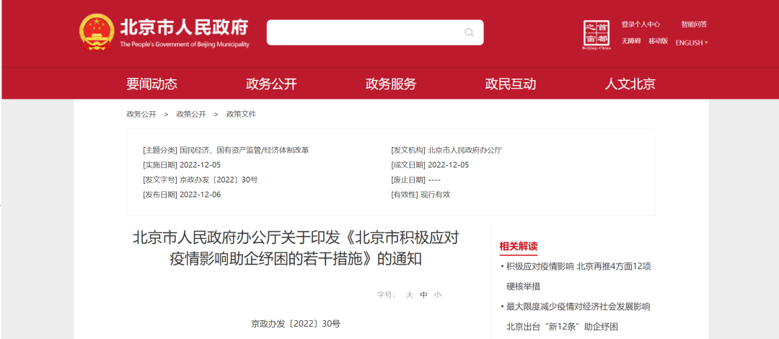
Task: Click the search magnifier icon
Action: (469, 32)
